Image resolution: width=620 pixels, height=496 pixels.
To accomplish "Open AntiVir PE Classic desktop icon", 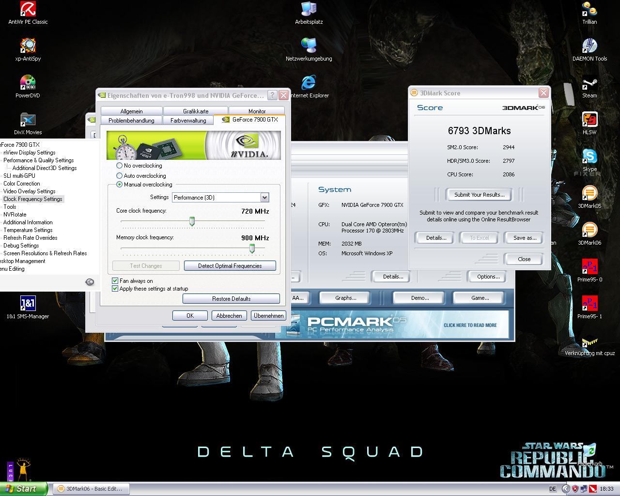I will 28,13.
